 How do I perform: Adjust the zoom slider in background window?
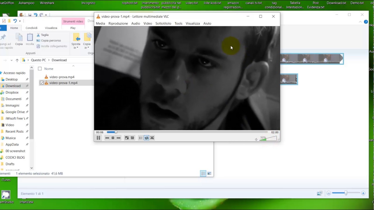tap(346, 193)
